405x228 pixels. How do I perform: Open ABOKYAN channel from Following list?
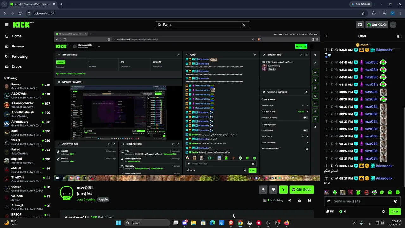[x=27, y=96]
